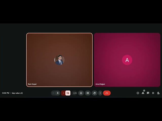
Task: Click Amol Bajpai's letter A avatar
Action: point(127,60)
